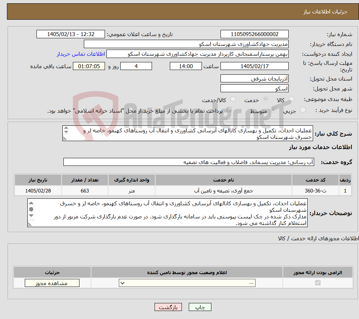The width and height of the screenshot is (359, 319).
Task: Click the کد خدمت column header
Action: coord(315,180)
